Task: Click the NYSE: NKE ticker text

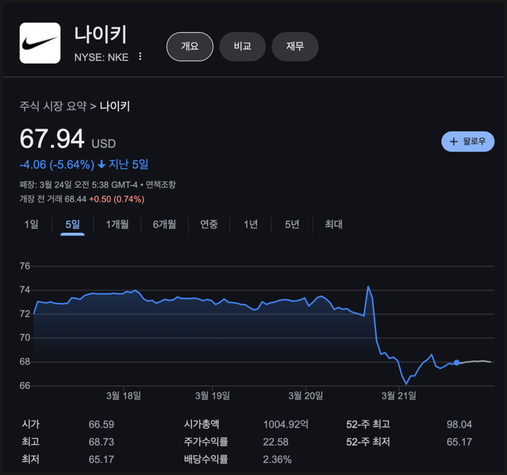Action: coord(101,57)
